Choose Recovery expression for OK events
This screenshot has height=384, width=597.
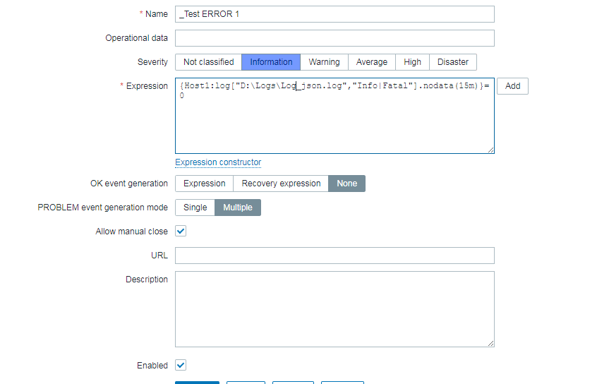[x=281, y=184]
